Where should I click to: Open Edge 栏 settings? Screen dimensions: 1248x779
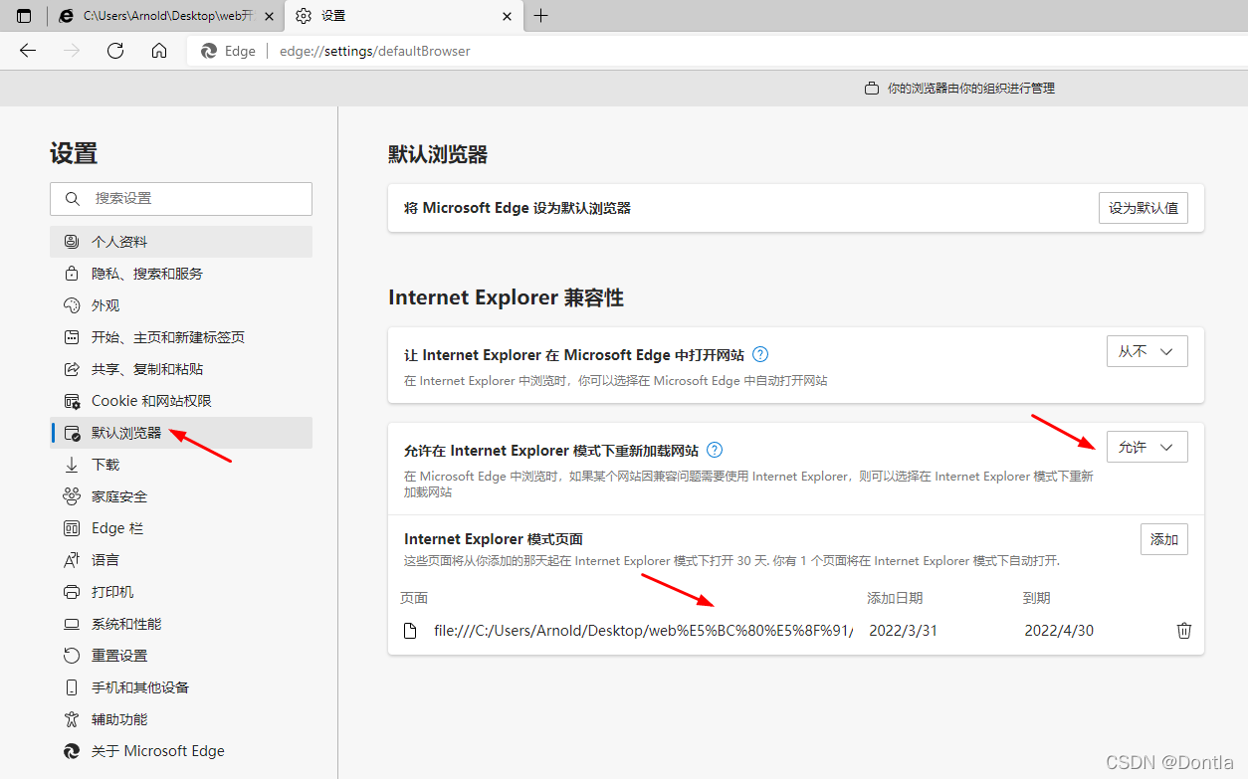pos(181,528)
